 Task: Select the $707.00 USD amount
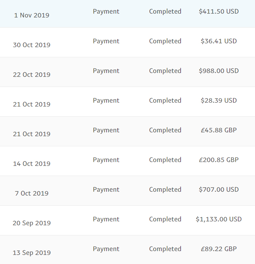(x=219, y=189)
